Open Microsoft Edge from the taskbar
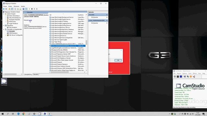This screenshot has width=207, height=116. coord(18,114)
